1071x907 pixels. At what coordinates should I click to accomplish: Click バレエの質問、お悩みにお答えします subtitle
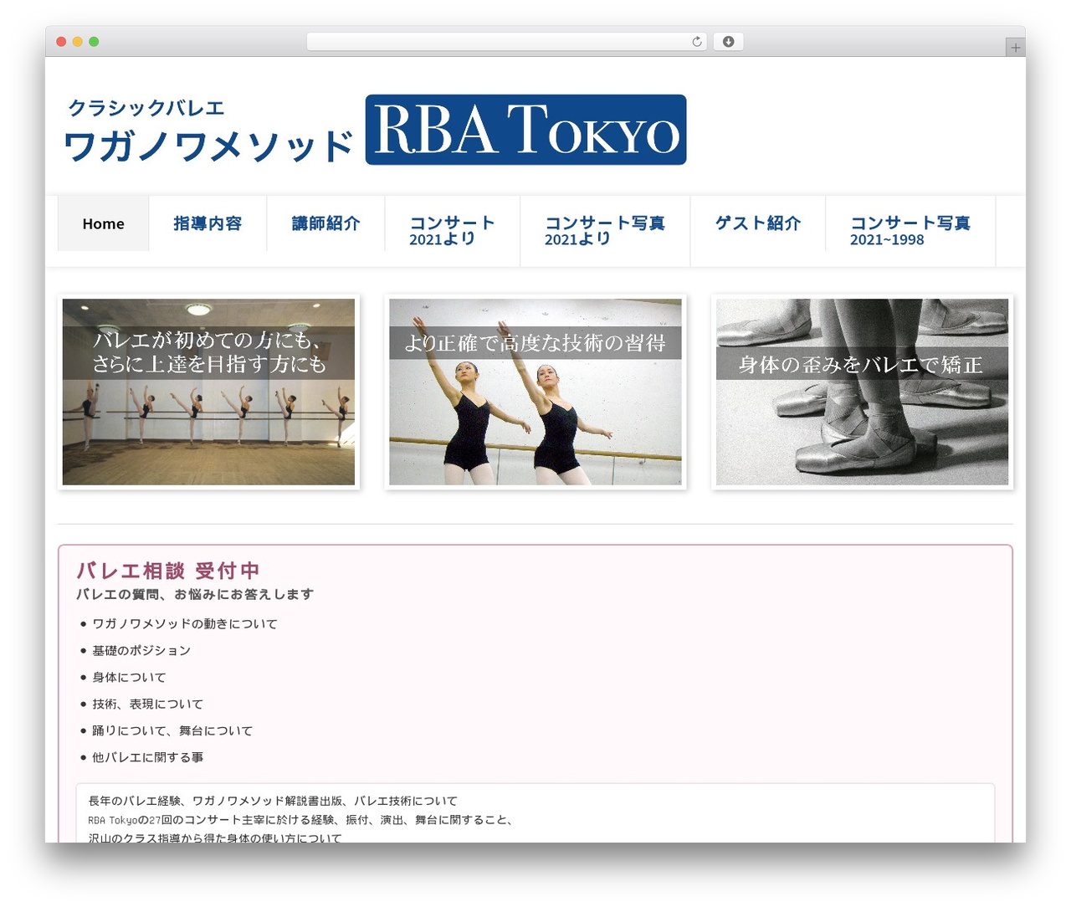click(x=195, y=594)
